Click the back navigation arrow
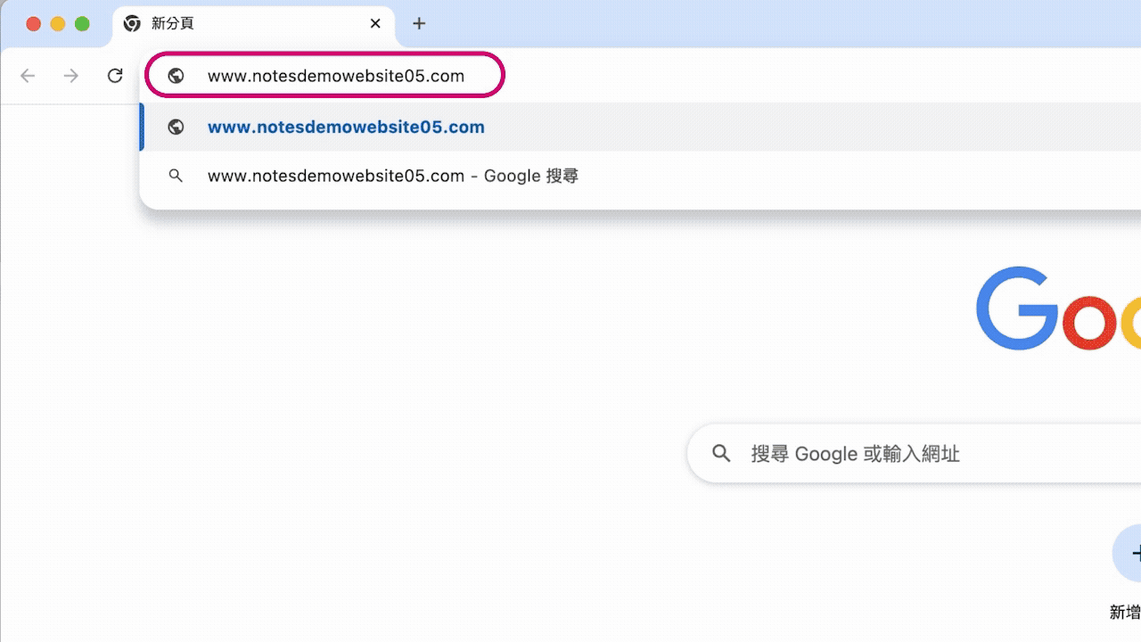1141x642 pixels. (28, 76)
